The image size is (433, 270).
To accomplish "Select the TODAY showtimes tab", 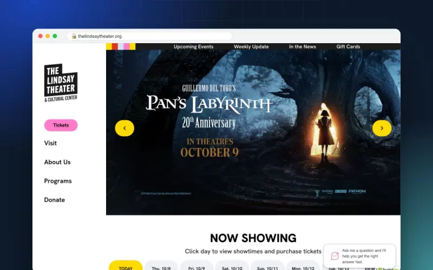I will 126,265.
